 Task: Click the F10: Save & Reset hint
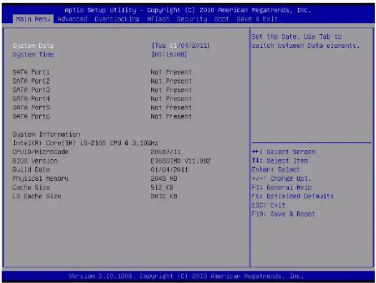(x=283, y=214)
